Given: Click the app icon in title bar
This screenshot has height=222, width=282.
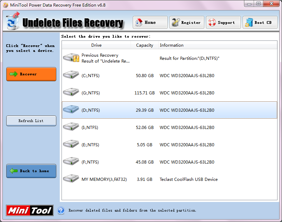Looking at the screenshot, I should (x=6, y=5).
